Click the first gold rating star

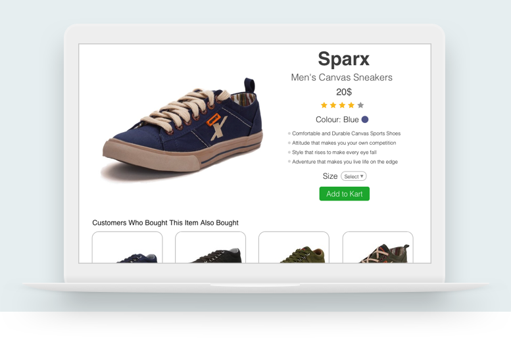point(324,105)
